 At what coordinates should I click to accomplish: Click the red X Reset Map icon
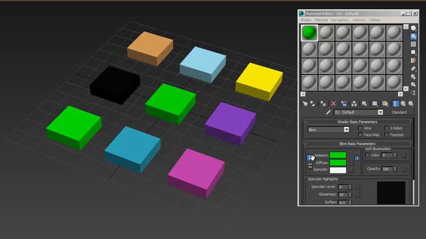click(333, 104)
